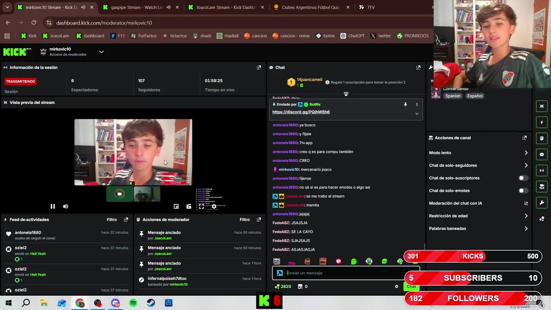Pop out the session information panel
This screenshot has width=551, height=310.
(x=259, y=68)
